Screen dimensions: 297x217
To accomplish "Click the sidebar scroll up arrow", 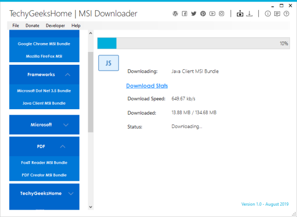I will pos(91,33).
